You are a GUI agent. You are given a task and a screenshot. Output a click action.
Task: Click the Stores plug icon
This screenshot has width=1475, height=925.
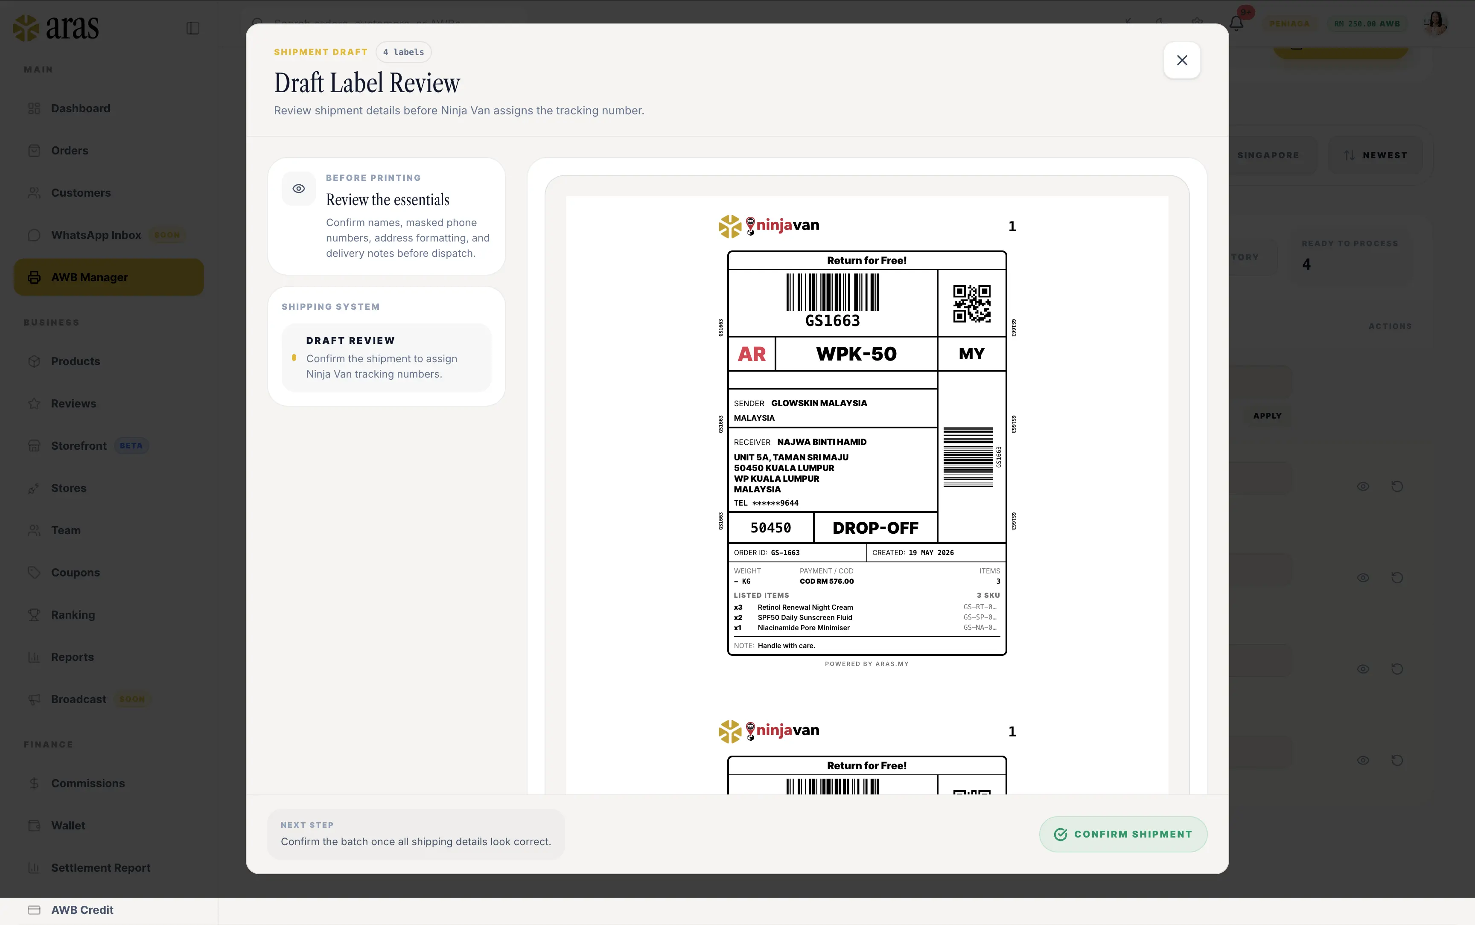click(x=34, y=488)
